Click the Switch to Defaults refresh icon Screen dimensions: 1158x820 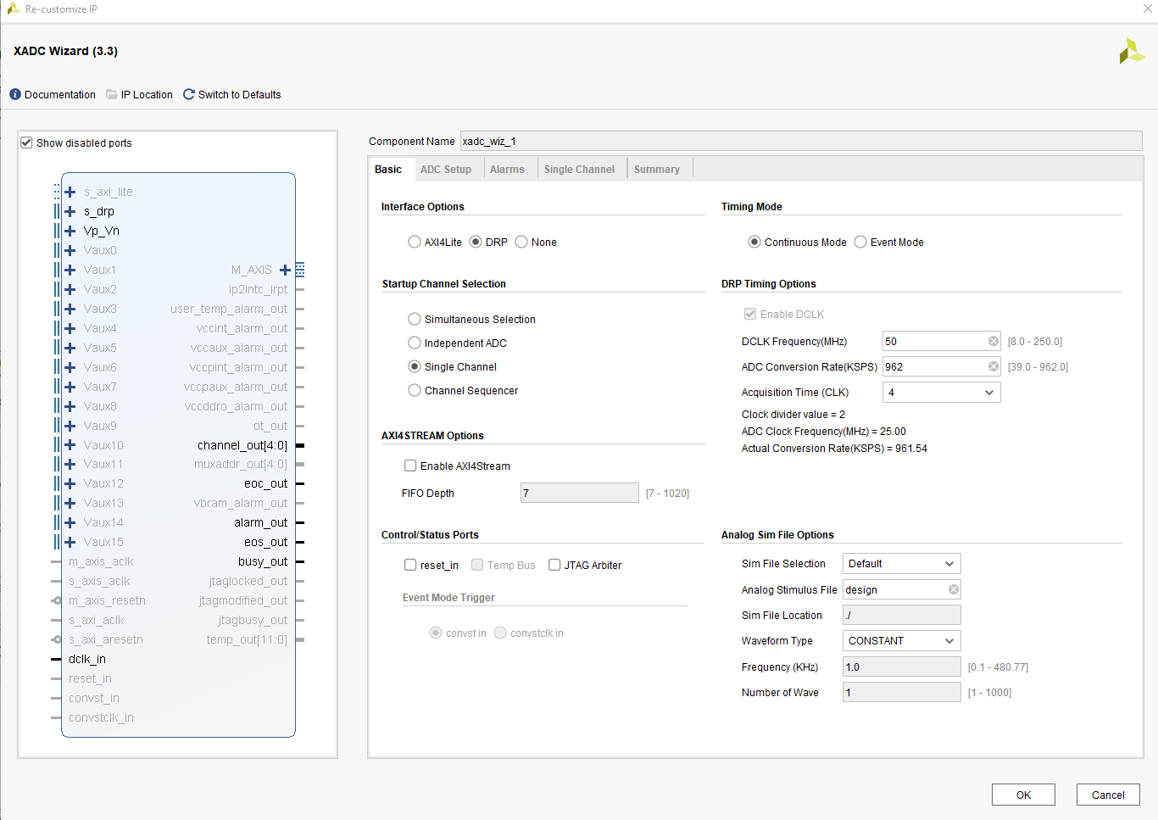coord(189,94)
